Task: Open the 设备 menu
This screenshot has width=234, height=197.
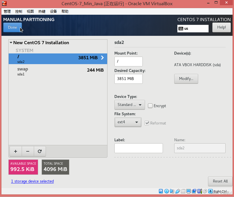Action: (x=53, y=11)
